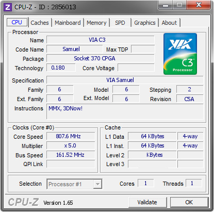Close the CPU-Z window
Viewport: 214px width, 212px height.
pyautogui.click(x=199, y=5)
